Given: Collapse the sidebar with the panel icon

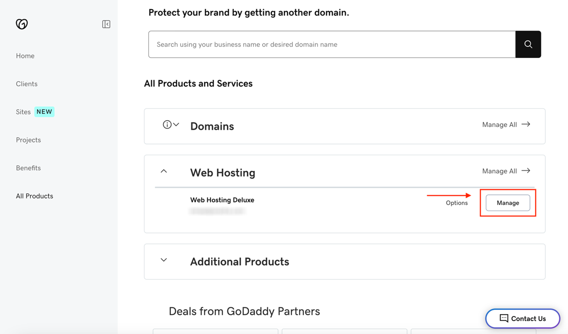Looking at the screenshot, I should pos(106,24).
